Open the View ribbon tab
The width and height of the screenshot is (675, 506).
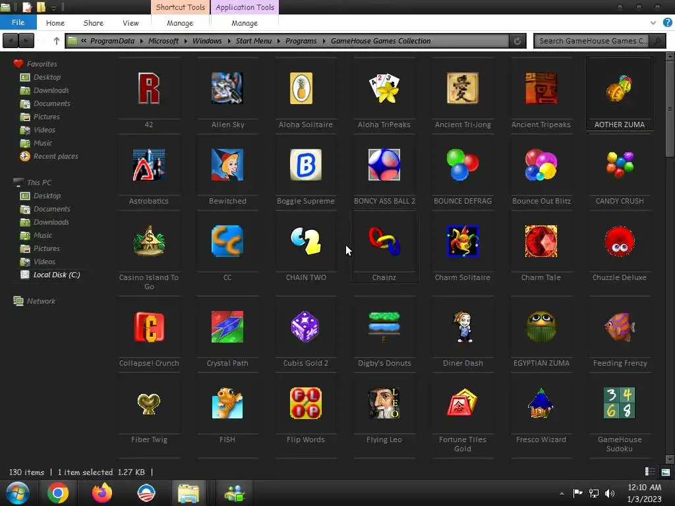tap(131, 23)
